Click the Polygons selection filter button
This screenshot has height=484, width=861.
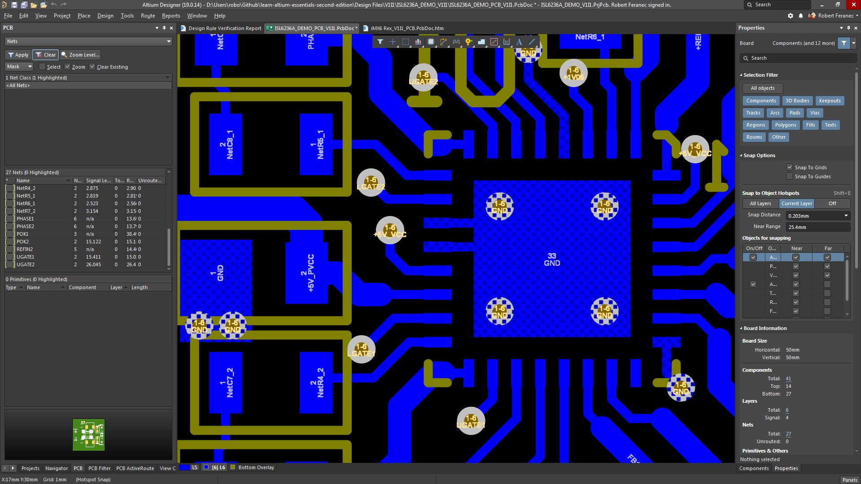[785, 125]
